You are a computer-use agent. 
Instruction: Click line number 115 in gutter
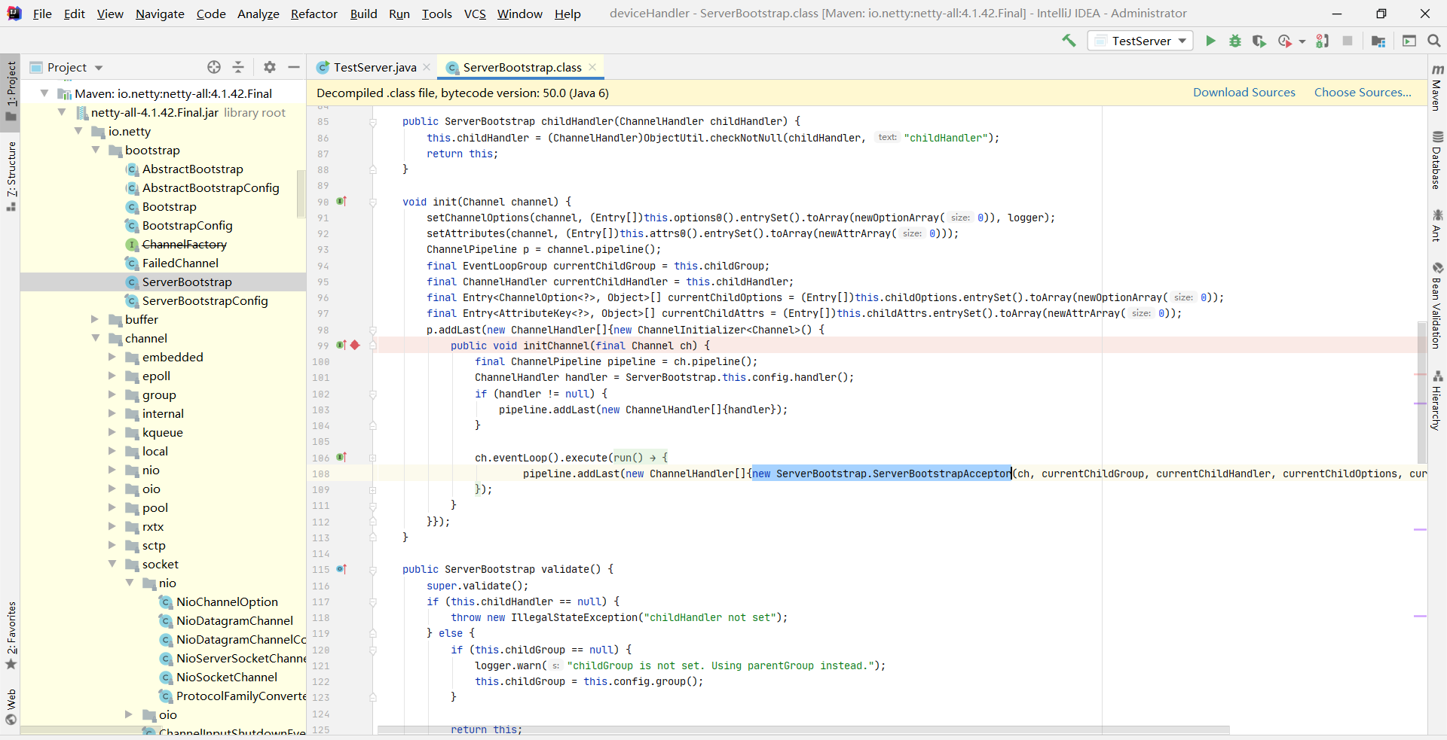click(321, 570)
